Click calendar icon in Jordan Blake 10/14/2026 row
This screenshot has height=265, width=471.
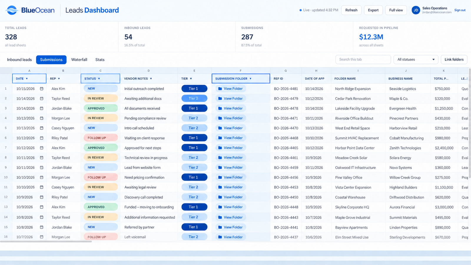click(x=42, y=108)
